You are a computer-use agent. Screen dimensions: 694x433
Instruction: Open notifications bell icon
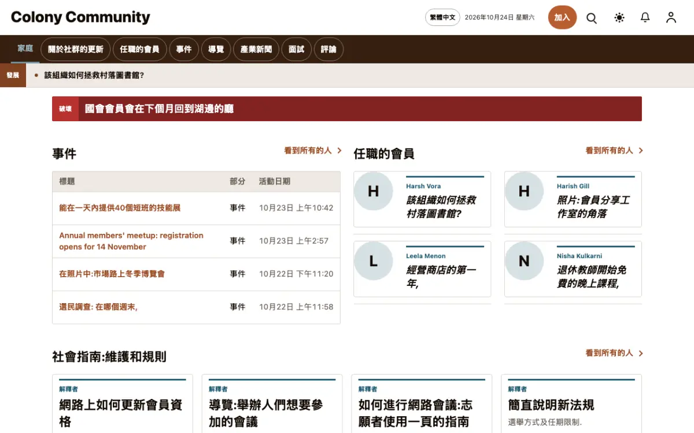pyautogui.click(x=645, y=18)
